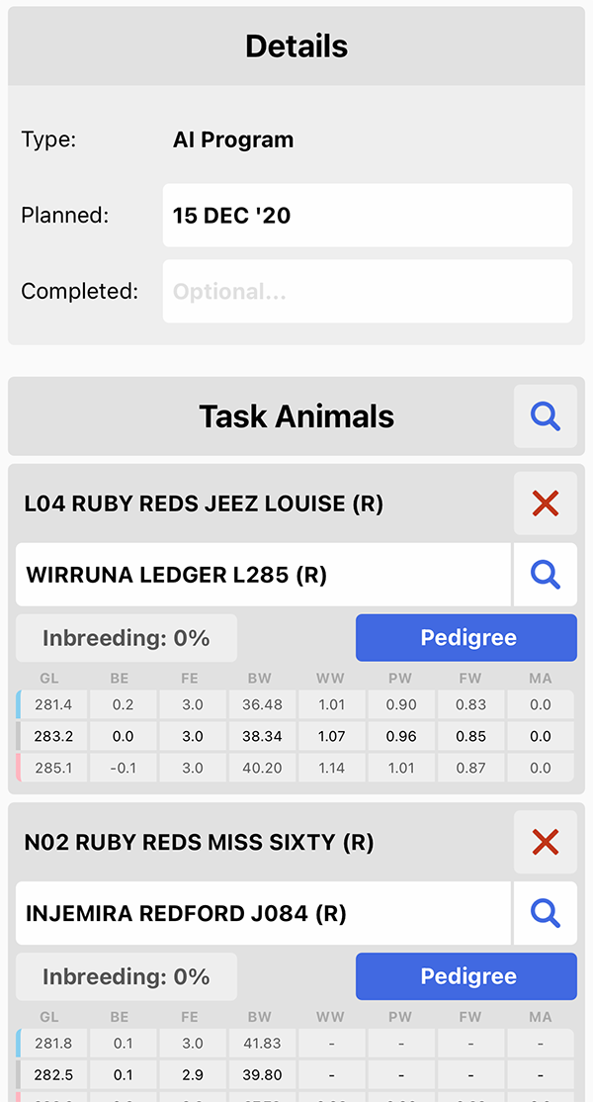Search sire for Injemira Redford J084
The height and width of the screenshot is (1102, 593).
(x=546, y=913)
